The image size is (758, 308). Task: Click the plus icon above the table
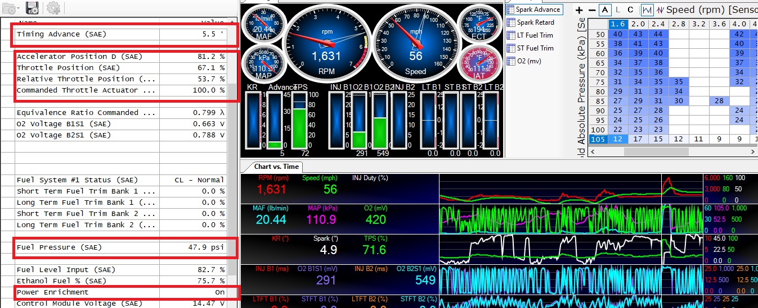[579, 10]
